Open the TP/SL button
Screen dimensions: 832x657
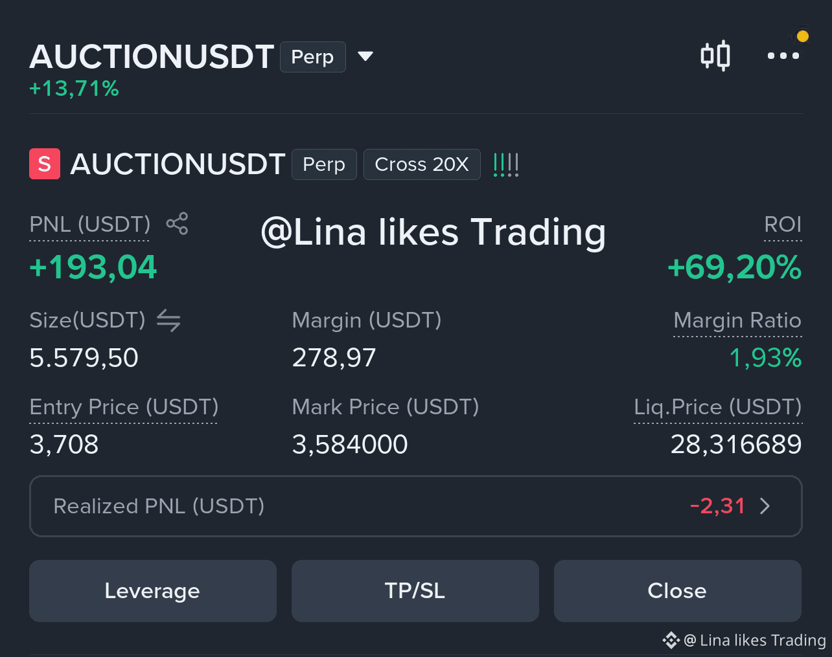pos(415,591)
